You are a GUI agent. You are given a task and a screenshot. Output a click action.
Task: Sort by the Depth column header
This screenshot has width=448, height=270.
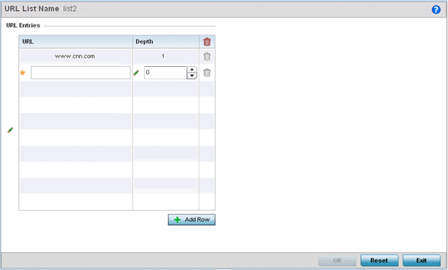pos(166,42)
